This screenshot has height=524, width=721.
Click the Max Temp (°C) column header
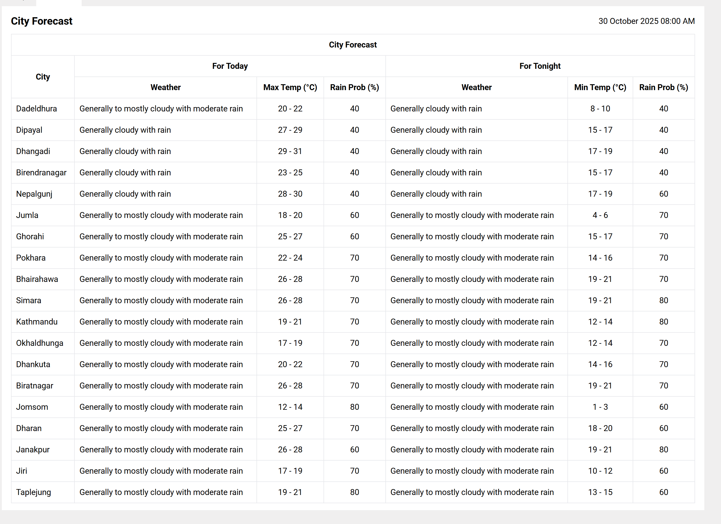(290, 87)
